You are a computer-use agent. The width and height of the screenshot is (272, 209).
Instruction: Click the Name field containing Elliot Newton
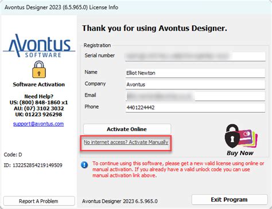[x=195, y=73]
